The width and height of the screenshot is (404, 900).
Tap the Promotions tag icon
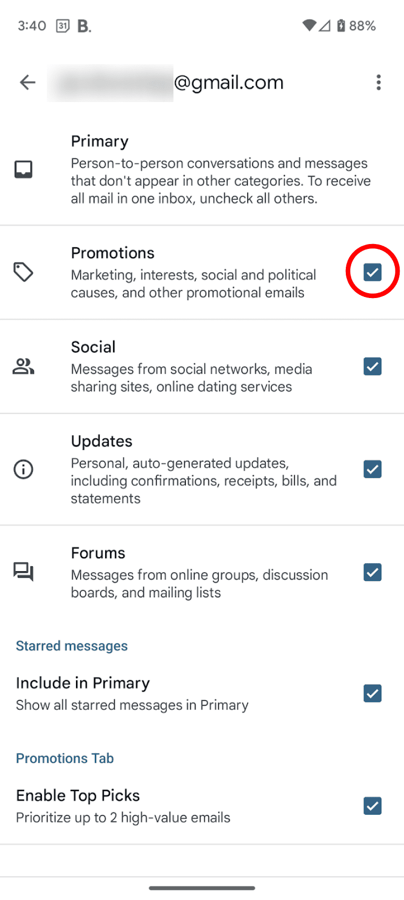[23, 272]
